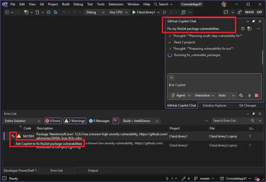This screenshot has width=266, height=182.
Task: Click the EXP button in the toolbar
Action: 259,12
